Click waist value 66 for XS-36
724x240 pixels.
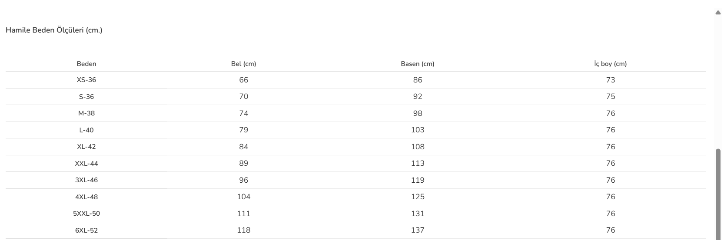[x=243, y=80]
